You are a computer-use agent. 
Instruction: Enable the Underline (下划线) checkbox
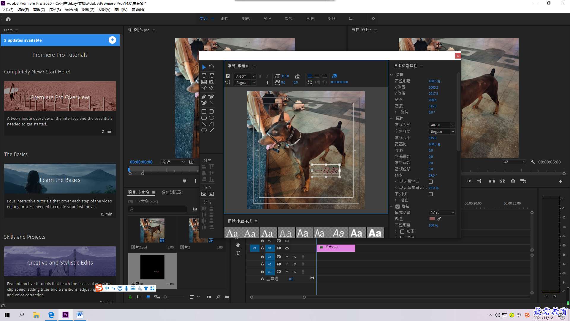[x=431, y=194]
